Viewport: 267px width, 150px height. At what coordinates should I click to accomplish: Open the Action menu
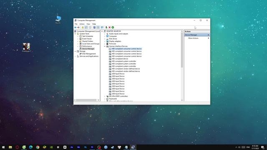coord(82,24)
